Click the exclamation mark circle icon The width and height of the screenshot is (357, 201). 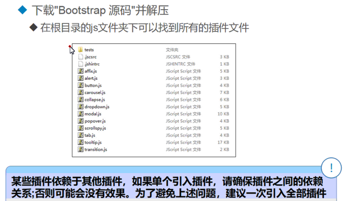[x=331, y=168]
